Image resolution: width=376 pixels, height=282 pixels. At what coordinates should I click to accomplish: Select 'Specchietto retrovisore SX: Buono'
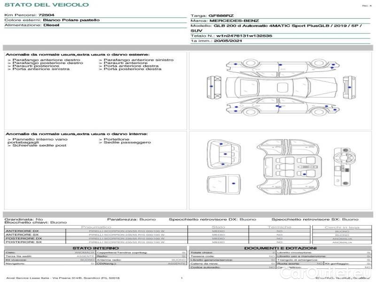[315, 219]
